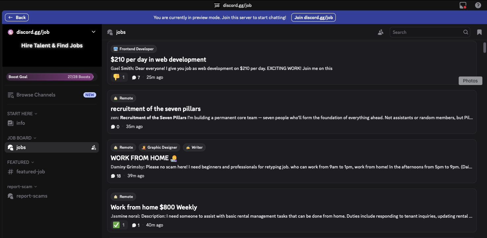The width and height of the screenshot is (487, 238).
Task: Open the report-scams channel
Action: 32,196
